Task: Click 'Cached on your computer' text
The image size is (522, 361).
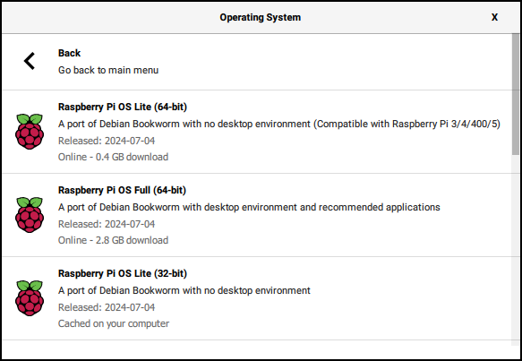Action: 114,323
